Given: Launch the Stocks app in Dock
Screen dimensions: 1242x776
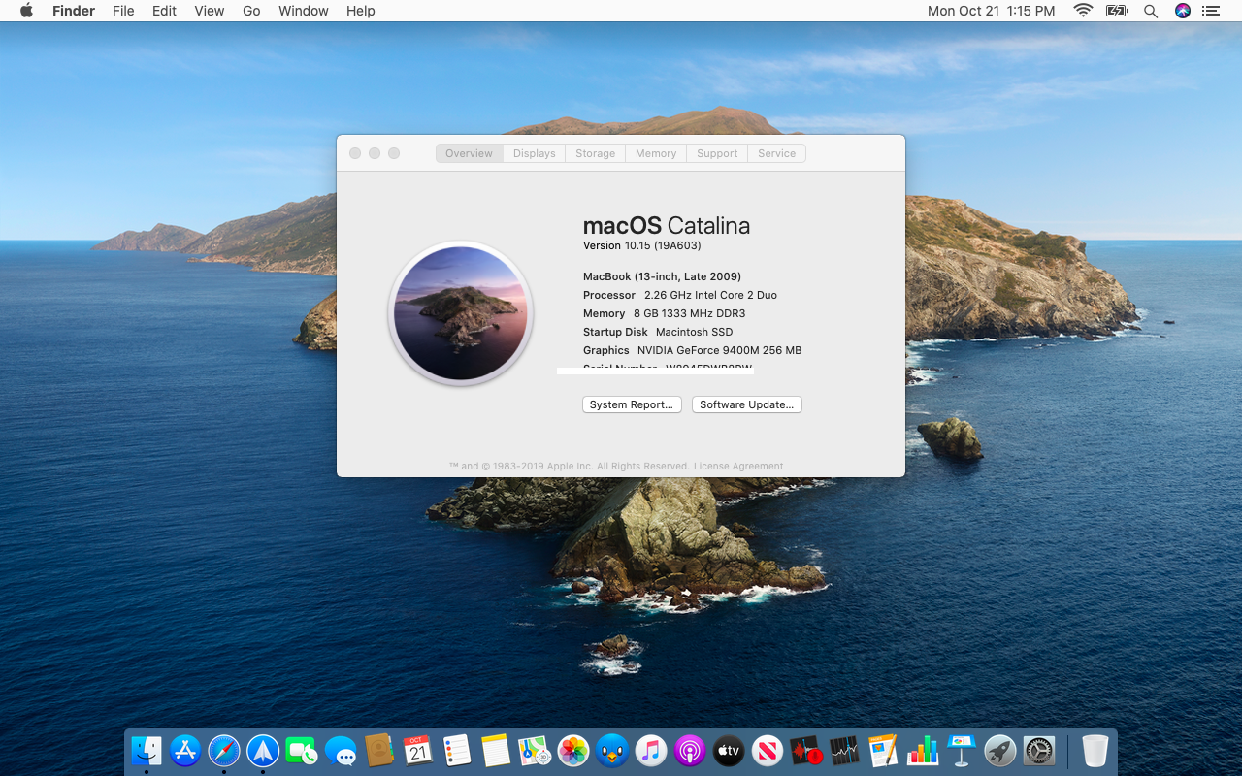Looking at the screenshot, I should click(845, 751).
